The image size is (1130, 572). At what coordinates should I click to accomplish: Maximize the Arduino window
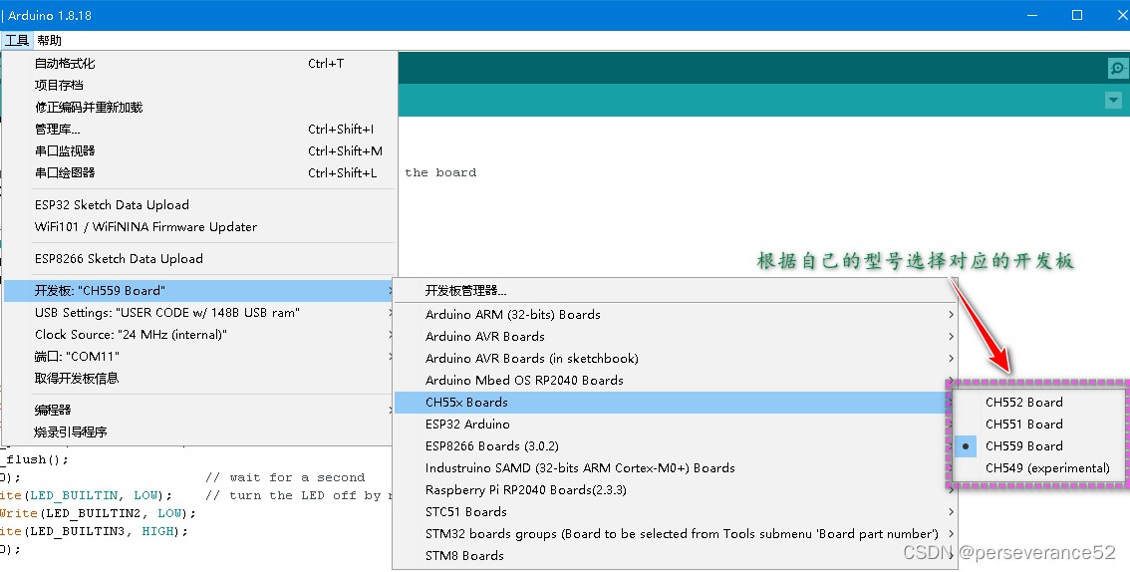pyautogui.click(x=1077, y=15)
